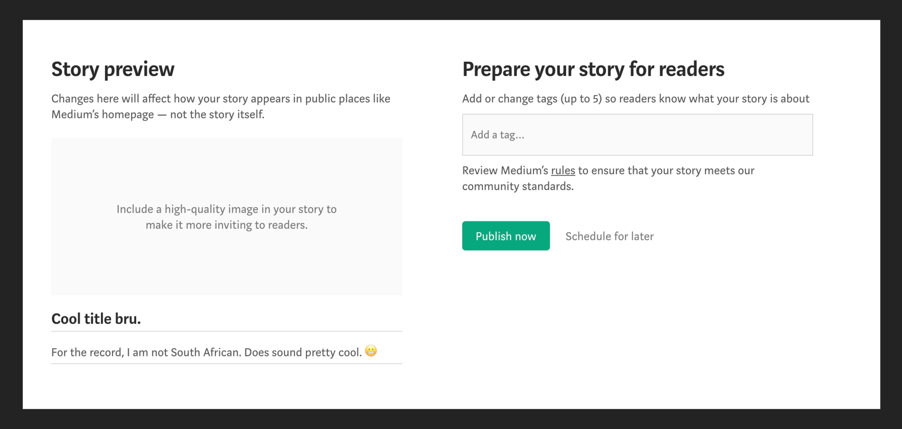Screen dimensions: 902x429
Task: Focus the Add a tag field
Action: tap(637, 135)
